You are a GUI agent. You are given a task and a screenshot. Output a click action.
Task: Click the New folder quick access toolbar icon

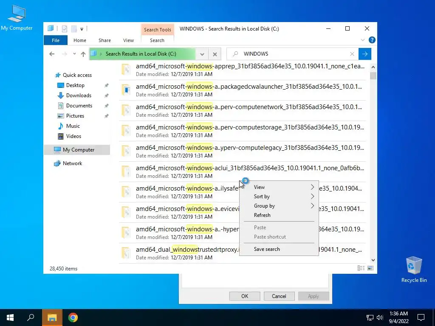click(74, 28)
